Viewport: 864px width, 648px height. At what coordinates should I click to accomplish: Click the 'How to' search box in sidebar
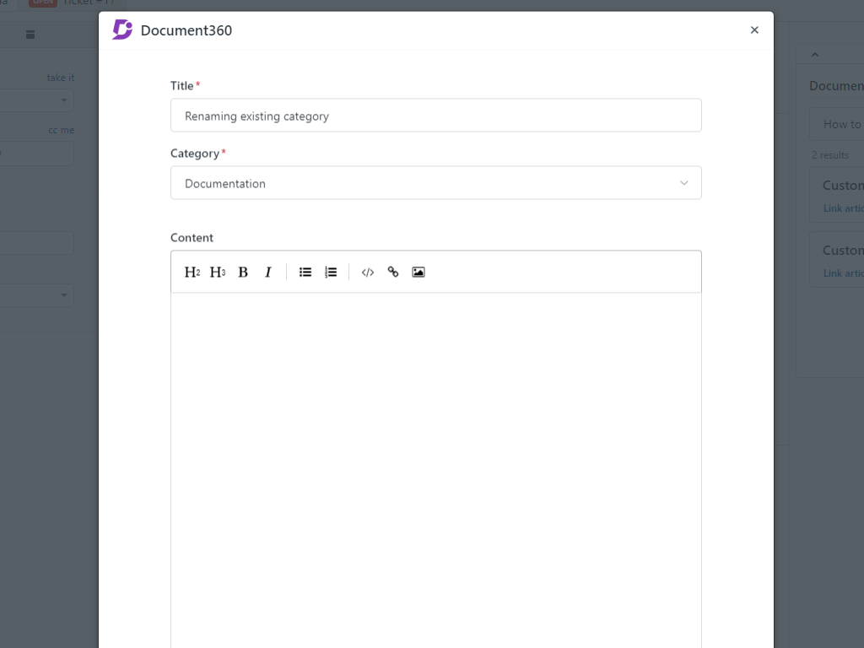[840, 124]
